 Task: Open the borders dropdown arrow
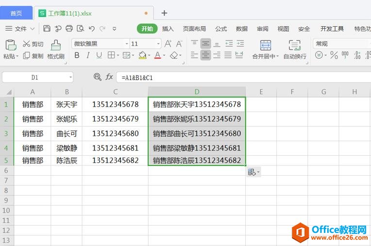tap(118, 55)
